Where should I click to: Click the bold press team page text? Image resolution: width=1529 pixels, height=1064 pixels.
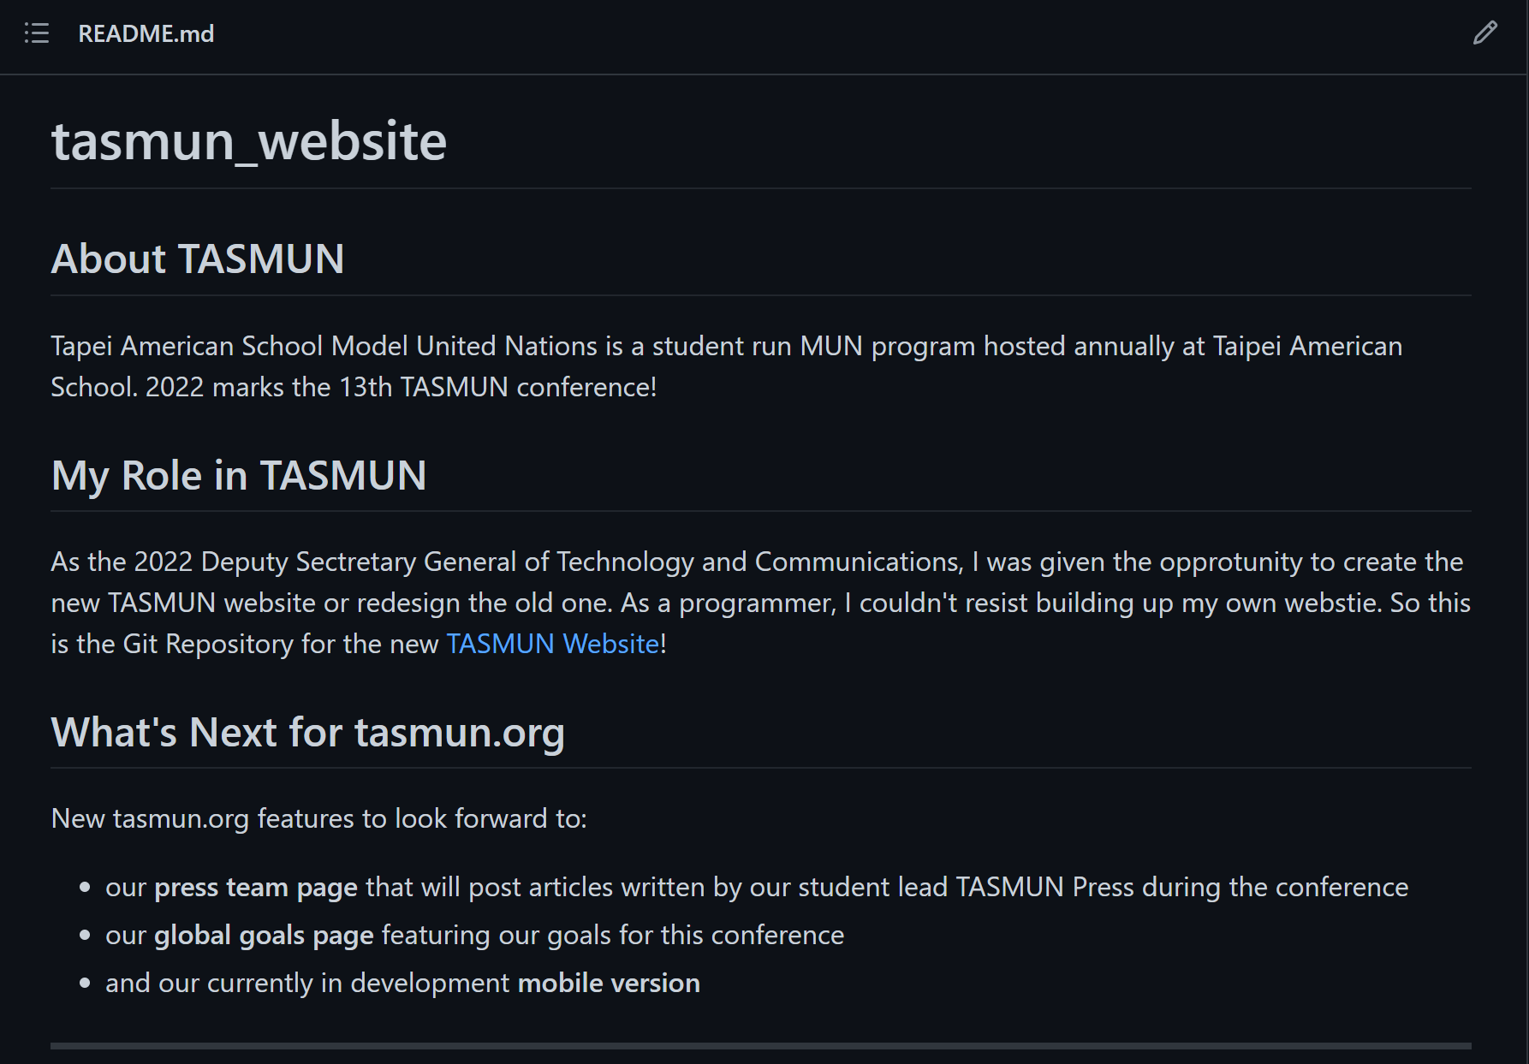256,888
